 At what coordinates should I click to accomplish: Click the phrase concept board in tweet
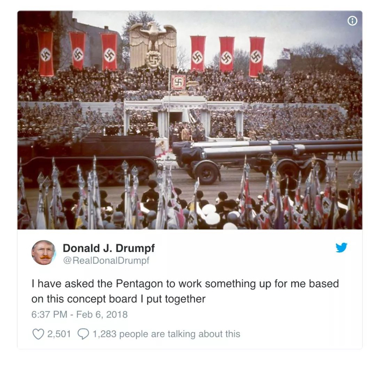102,299
